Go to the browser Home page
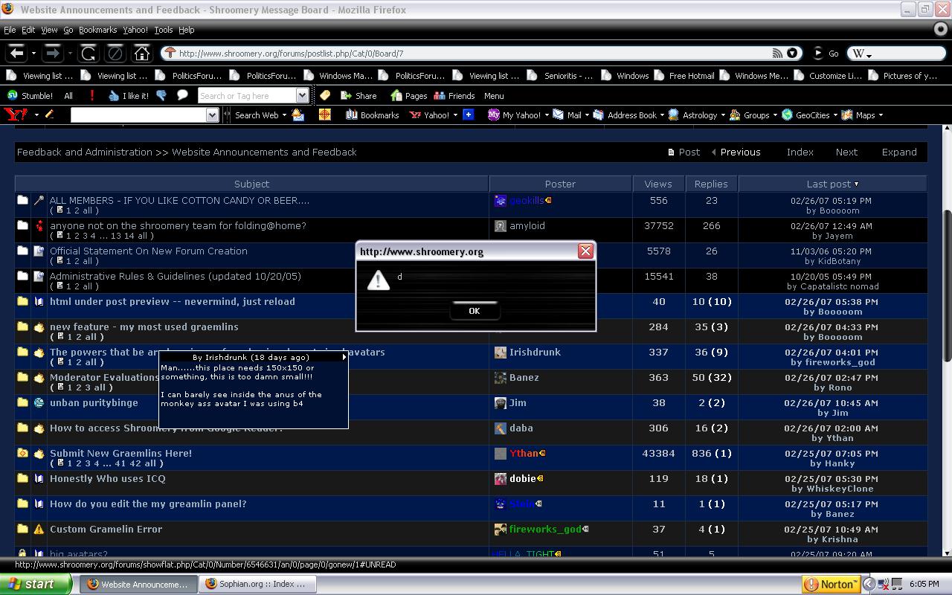 click(141, 54)
